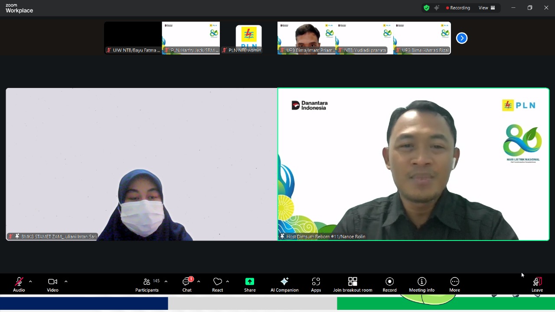The image size is (555, 312).
Task: Show next participants with the blue arrow
Action: [x=462, y=38]
